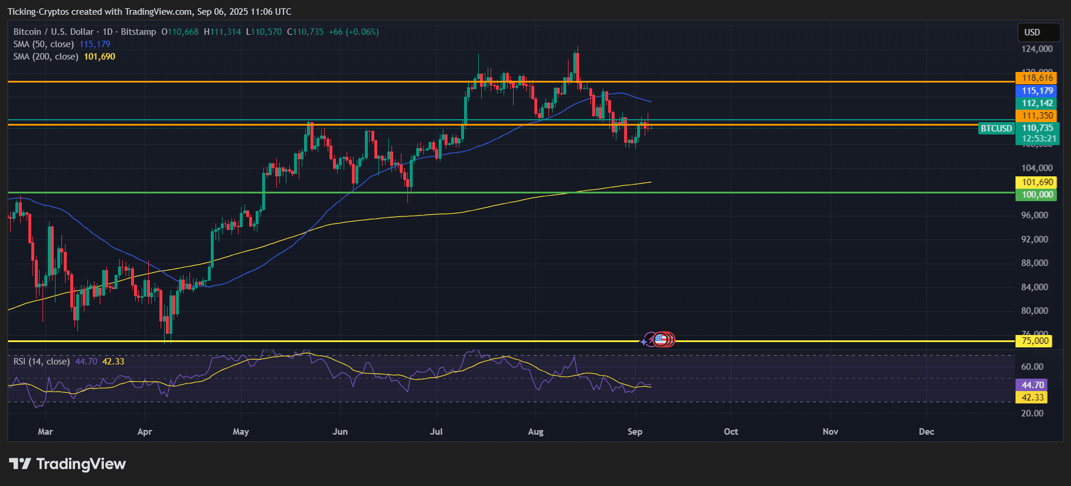Click the RSI (14, close) indicator legend
This screenshot has width=1071, height=486.
(x=41, y=362)
